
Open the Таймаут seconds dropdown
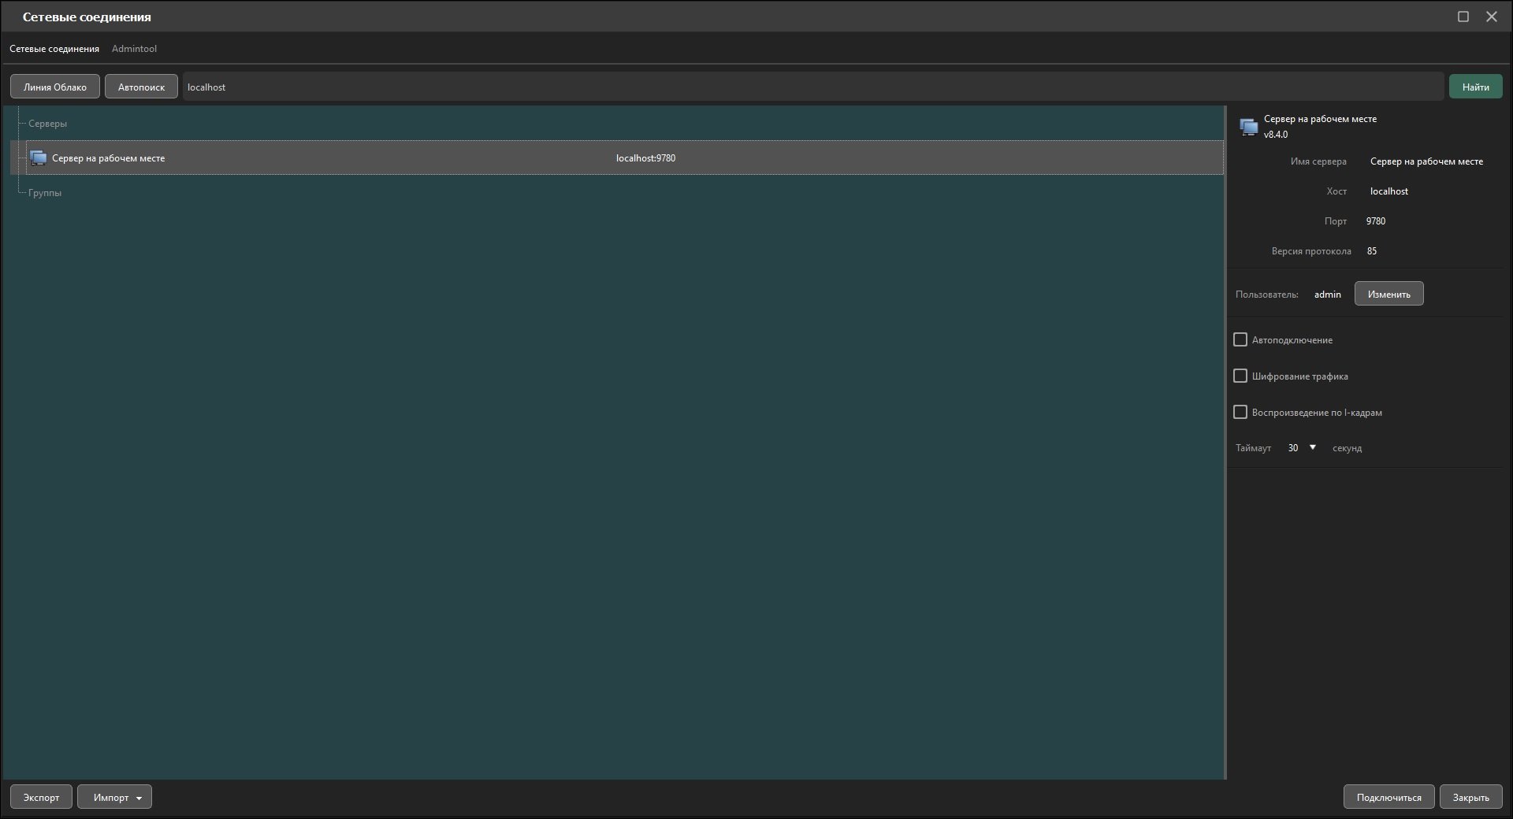click(x=1302, y=447)
